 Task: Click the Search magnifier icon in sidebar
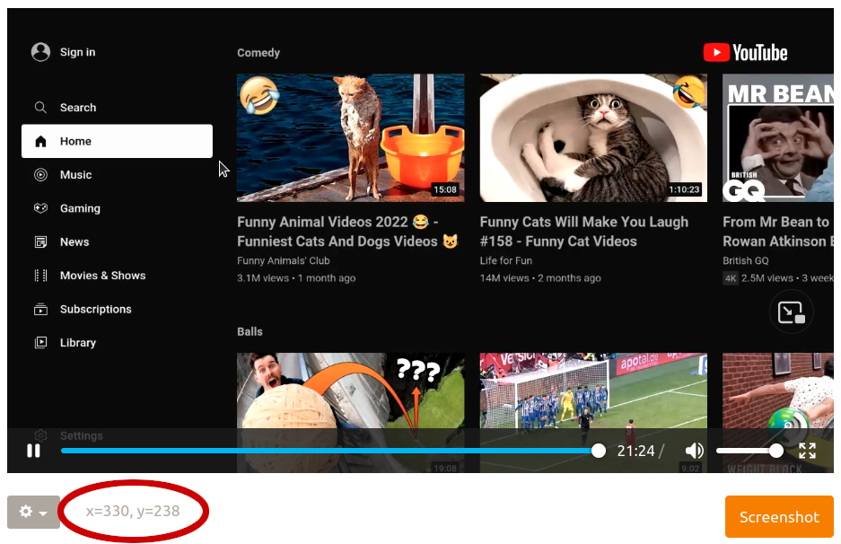click(x=40, y=108)
